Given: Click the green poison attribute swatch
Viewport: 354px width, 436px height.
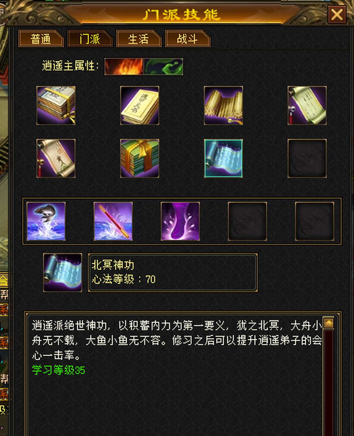Looking at the screenshot, I should [164, 67].
